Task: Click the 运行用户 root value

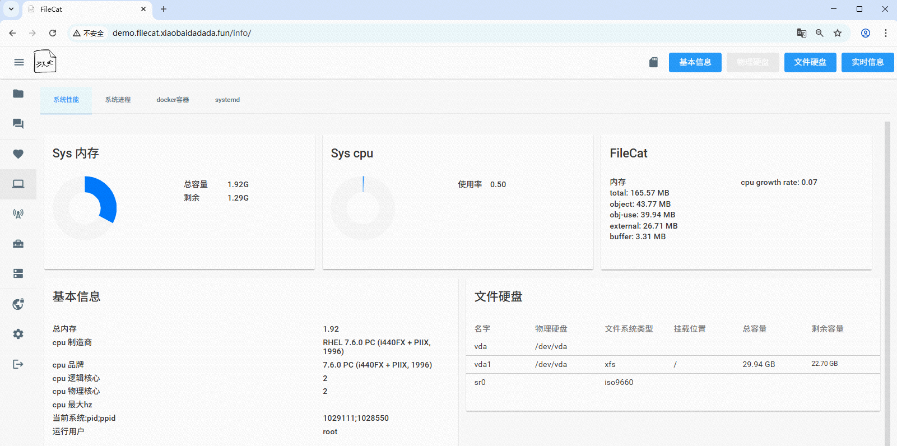Action: pos(330,431)
